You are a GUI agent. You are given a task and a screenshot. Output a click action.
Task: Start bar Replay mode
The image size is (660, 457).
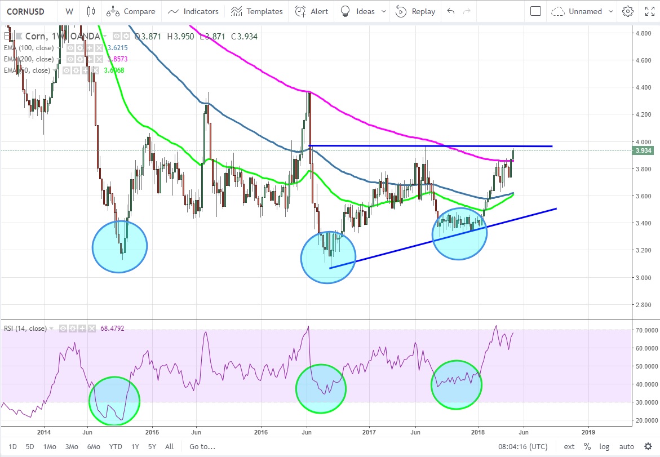415,11
